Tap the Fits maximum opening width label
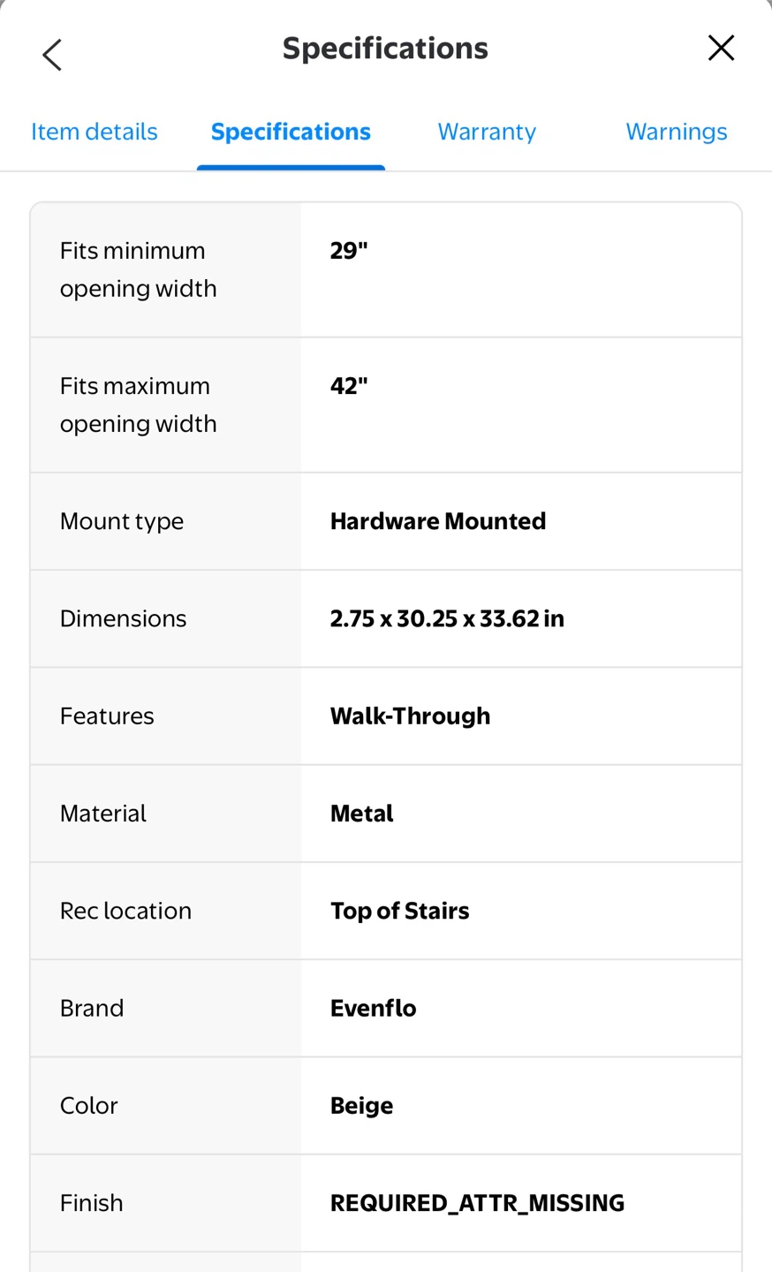The image size is (772, 1272). pyautogui.click(x=139, y=405)
